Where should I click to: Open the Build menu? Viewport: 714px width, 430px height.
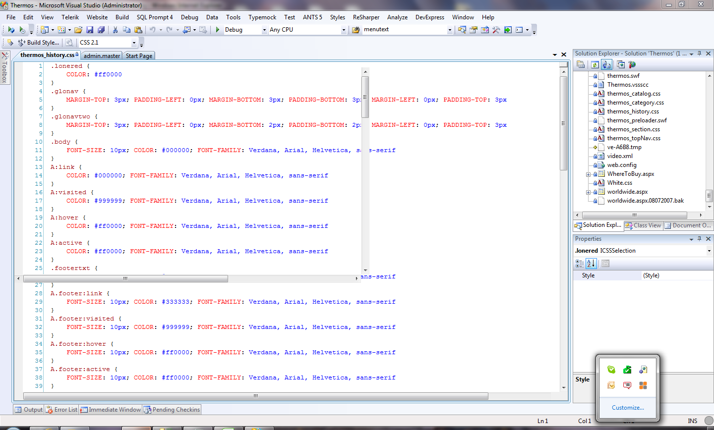(x=122, y=17)
